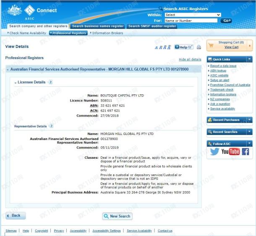The height and width of the screenshot is (236, 256).
Task: Click the ABN label abbreviation
Action: click(94, 106)
